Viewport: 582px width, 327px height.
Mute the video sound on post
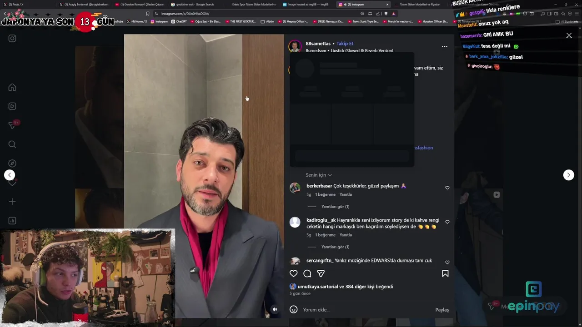tap(275, 309)
